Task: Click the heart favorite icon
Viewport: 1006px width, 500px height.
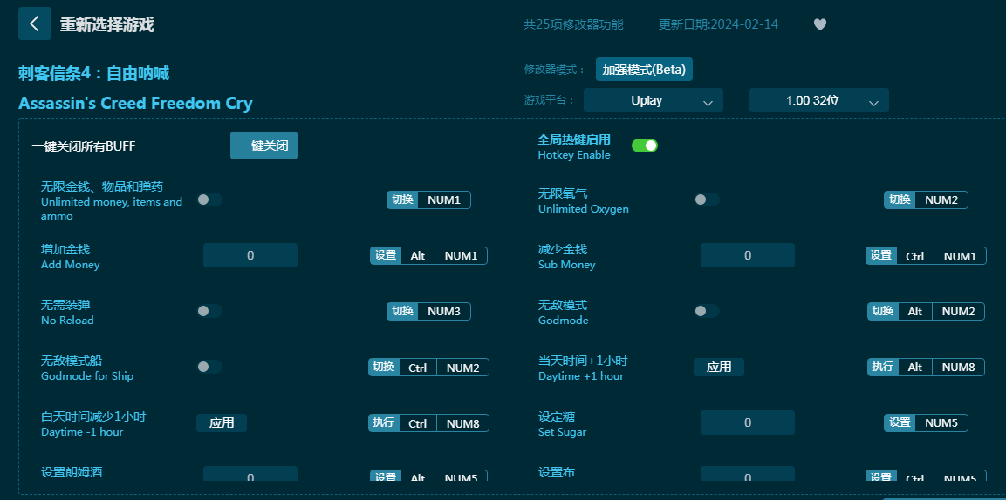Action: [x=819, y=24]
